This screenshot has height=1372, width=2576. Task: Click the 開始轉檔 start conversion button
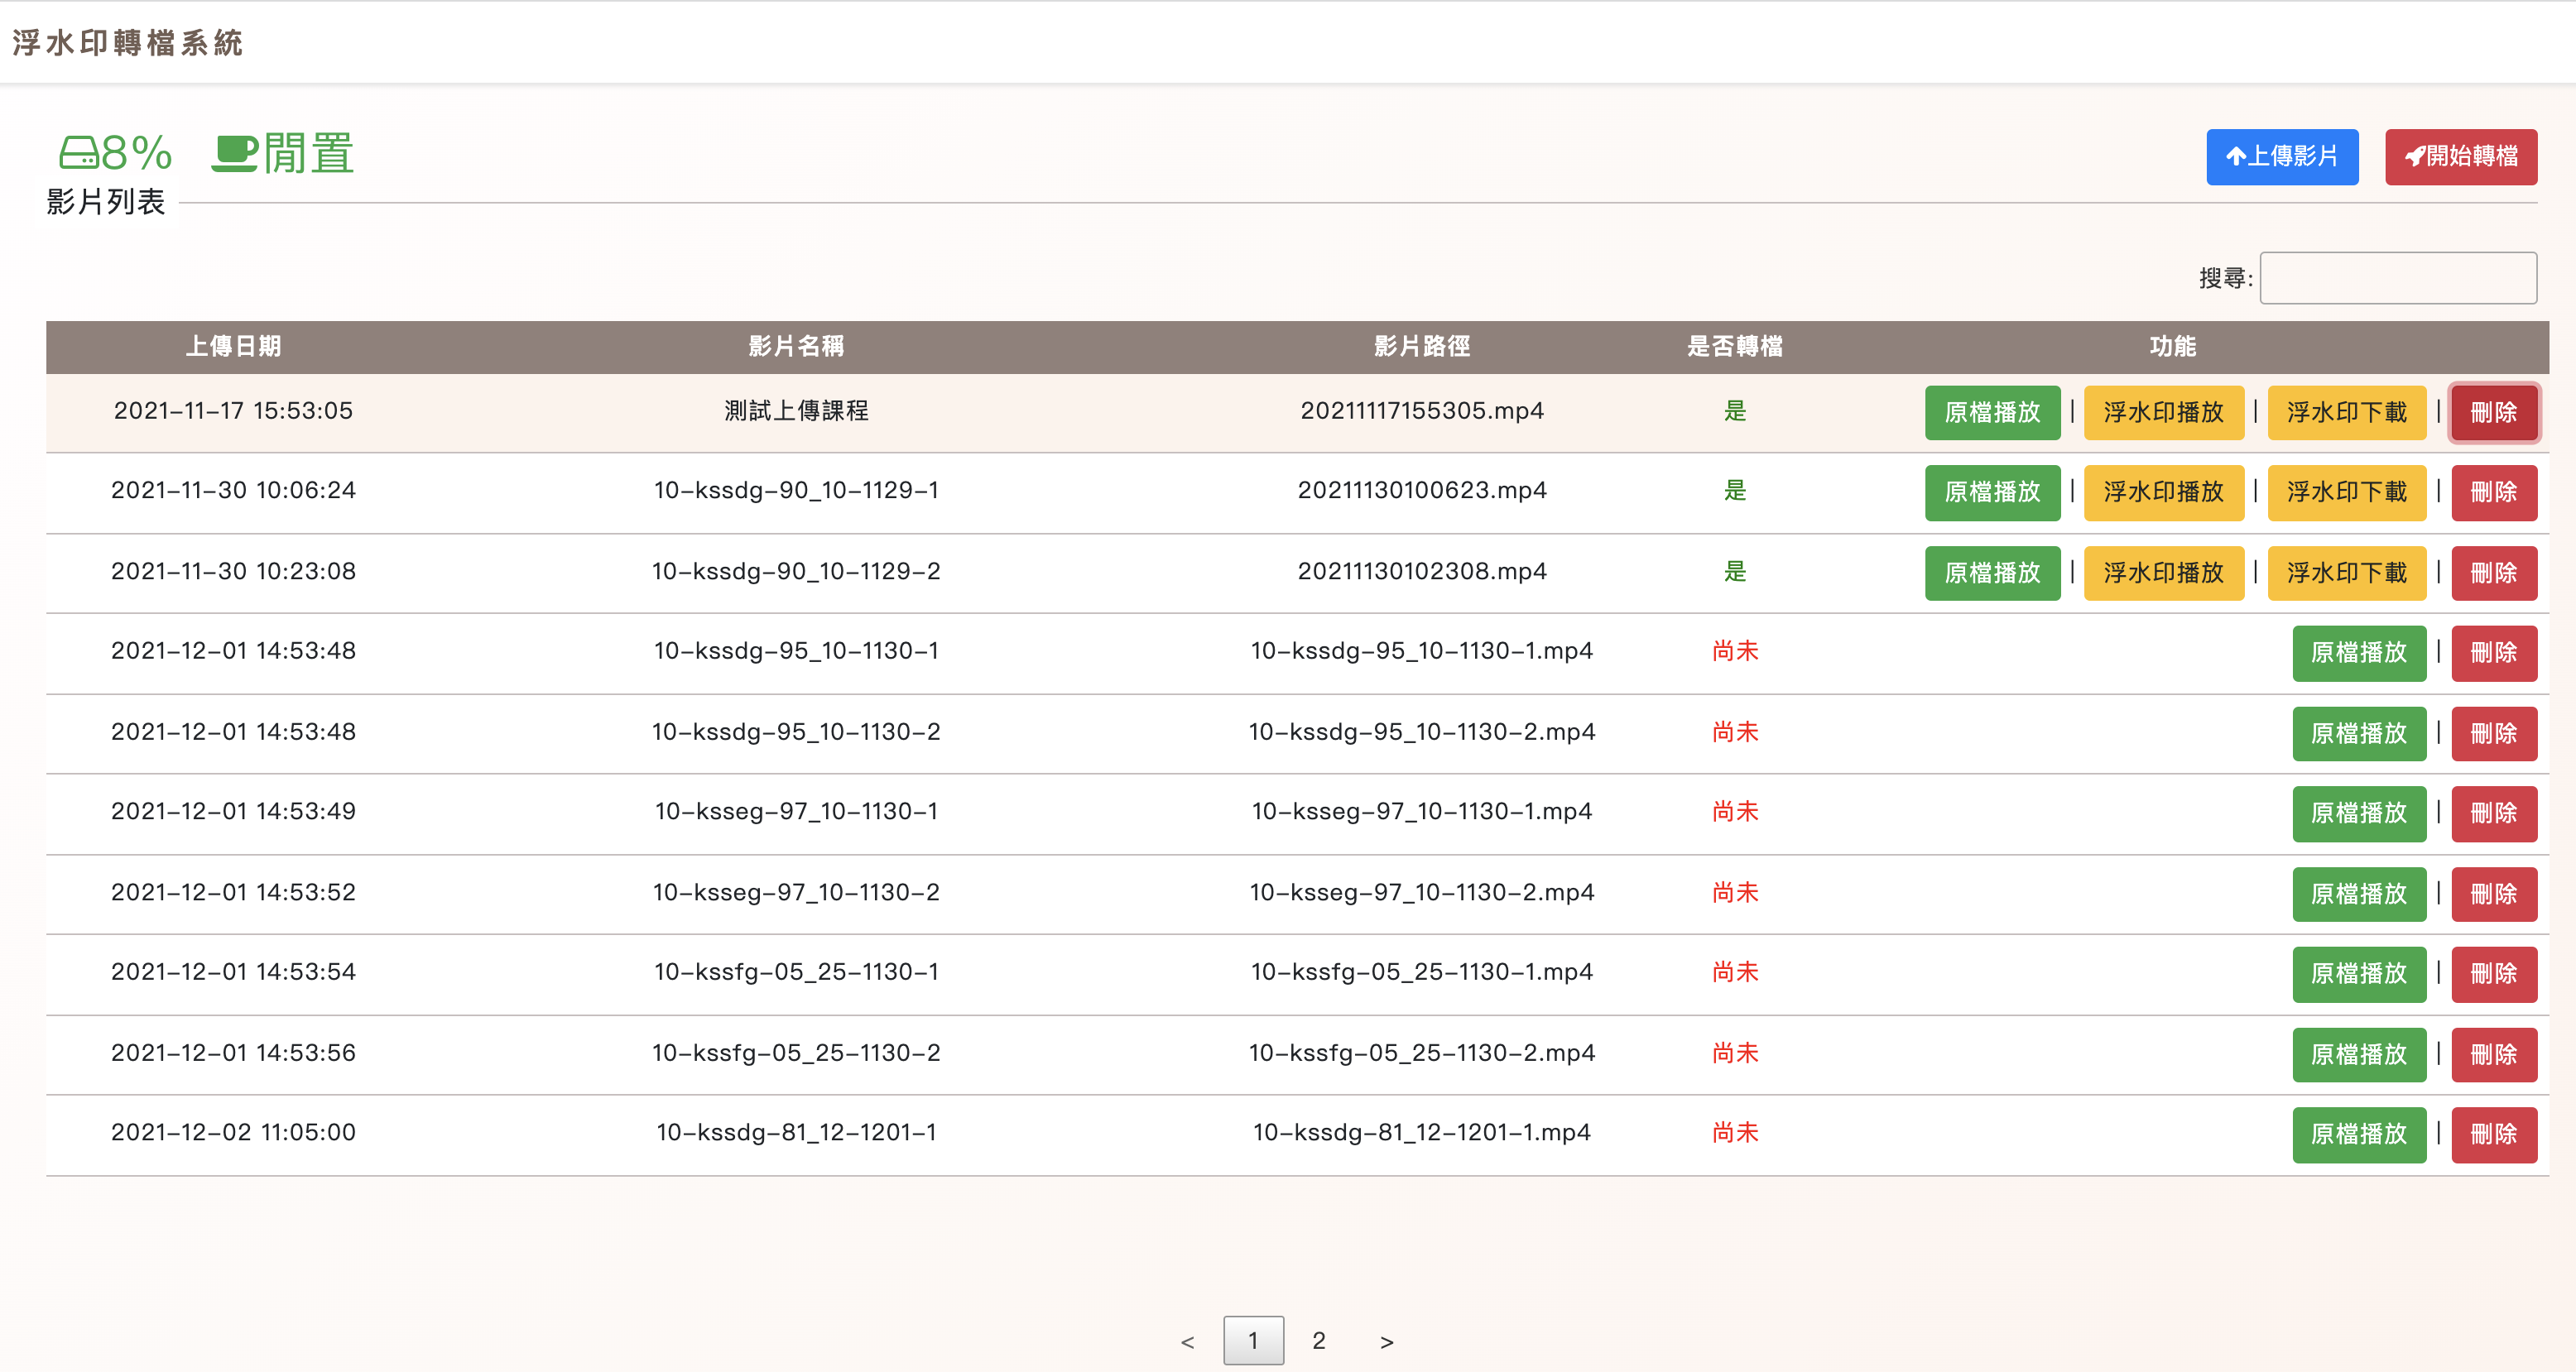point(2460,157)
